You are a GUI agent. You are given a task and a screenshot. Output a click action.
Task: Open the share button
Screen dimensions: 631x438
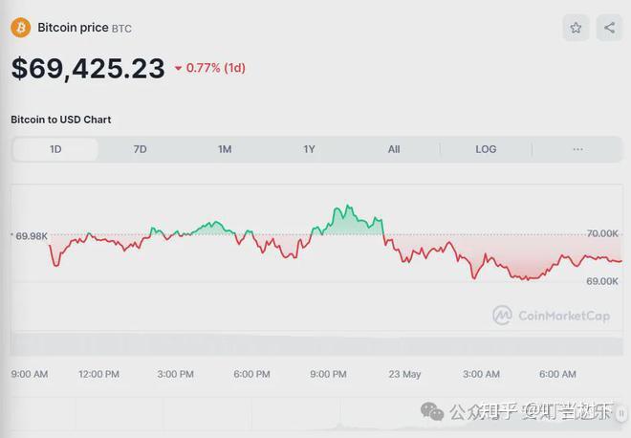point(609,28)
